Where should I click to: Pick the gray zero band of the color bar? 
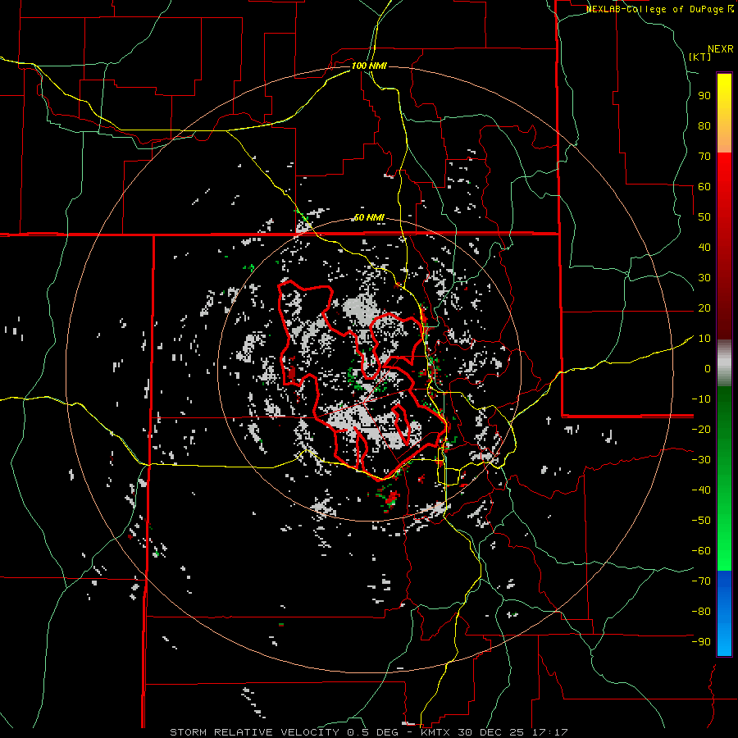click(724, 363)
